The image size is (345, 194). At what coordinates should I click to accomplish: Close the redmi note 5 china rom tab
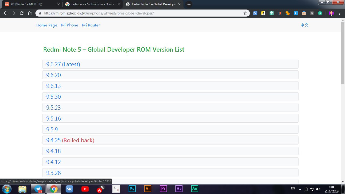pyautogui.click(x=119, y=4)
